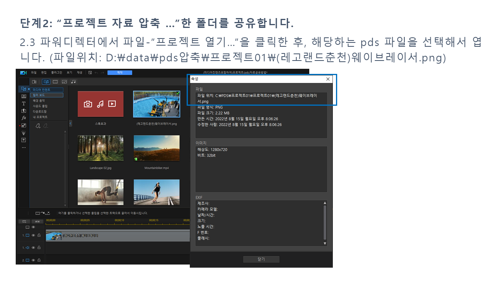
Task: Toggle lock on video track 1
Action: tap(39, 235)
